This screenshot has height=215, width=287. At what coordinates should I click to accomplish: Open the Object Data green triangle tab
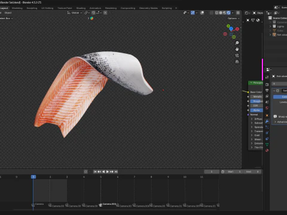pyautogui.click(x=267, y=145)
